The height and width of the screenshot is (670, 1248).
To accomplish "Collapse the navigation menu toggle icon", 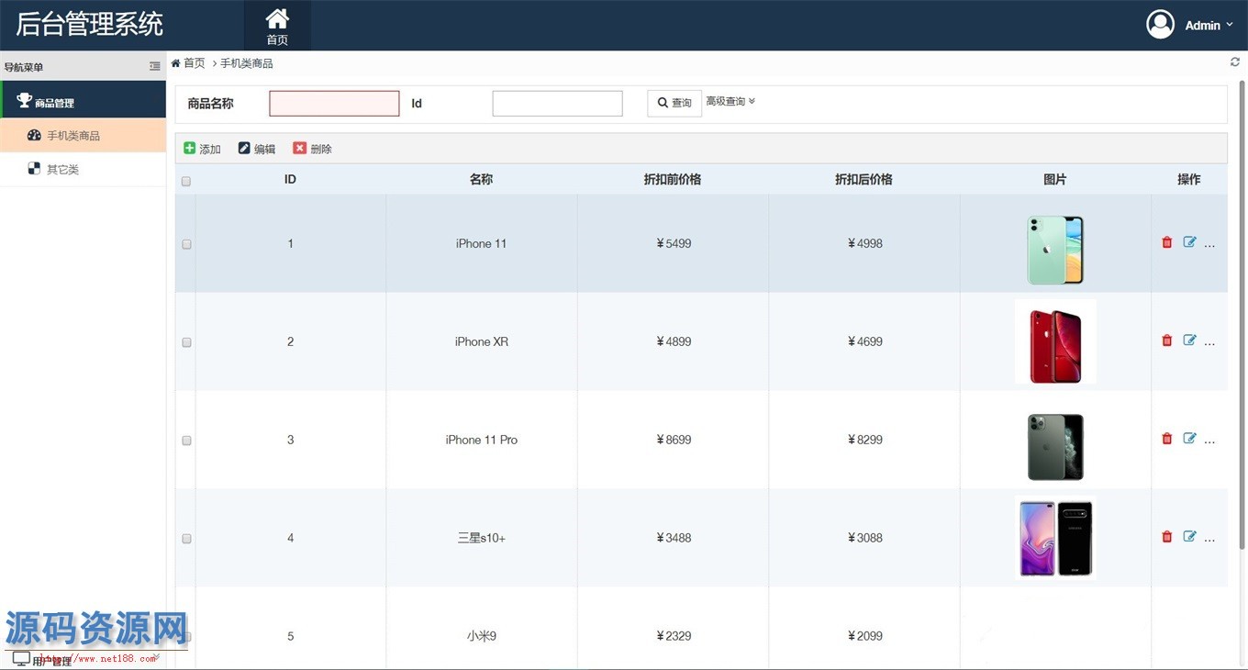I will tap(154, 66).
